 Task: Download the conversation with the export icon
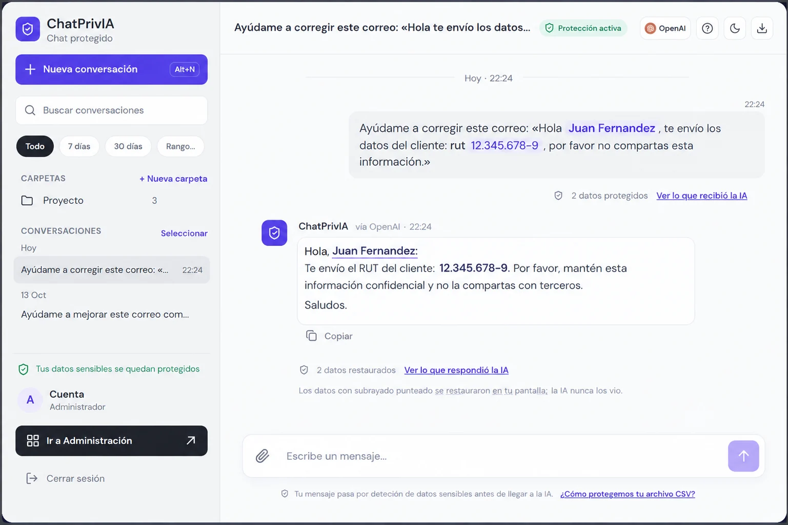click(x=762, y=28)
